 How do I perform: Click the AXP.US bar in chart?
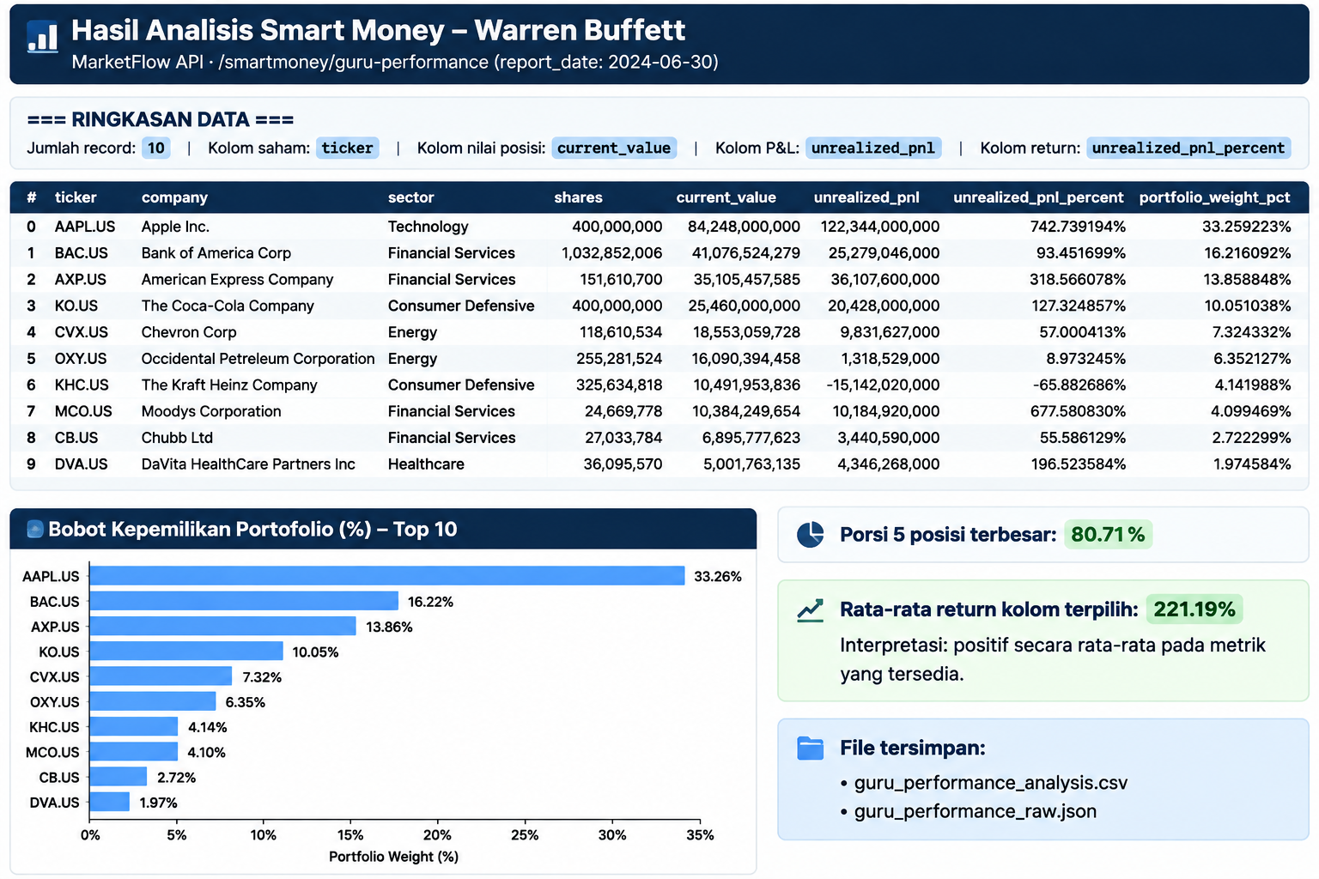222,626
